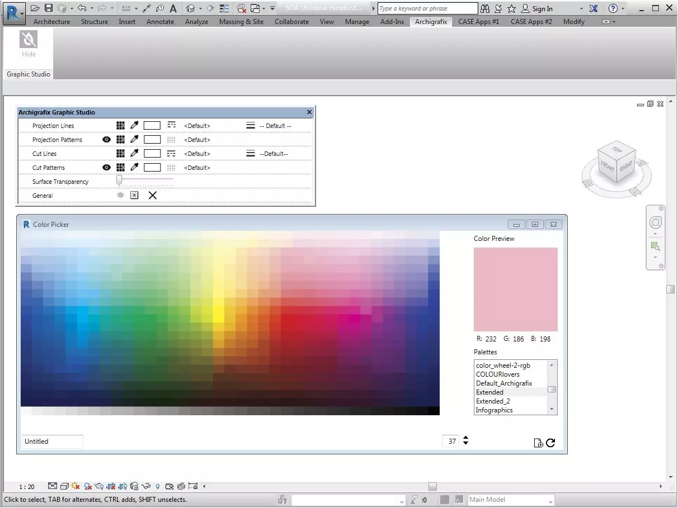Screen dimensions: 678x508
Task: Select the Default_Archigrafix palette
Action: [x=511, y=383]
